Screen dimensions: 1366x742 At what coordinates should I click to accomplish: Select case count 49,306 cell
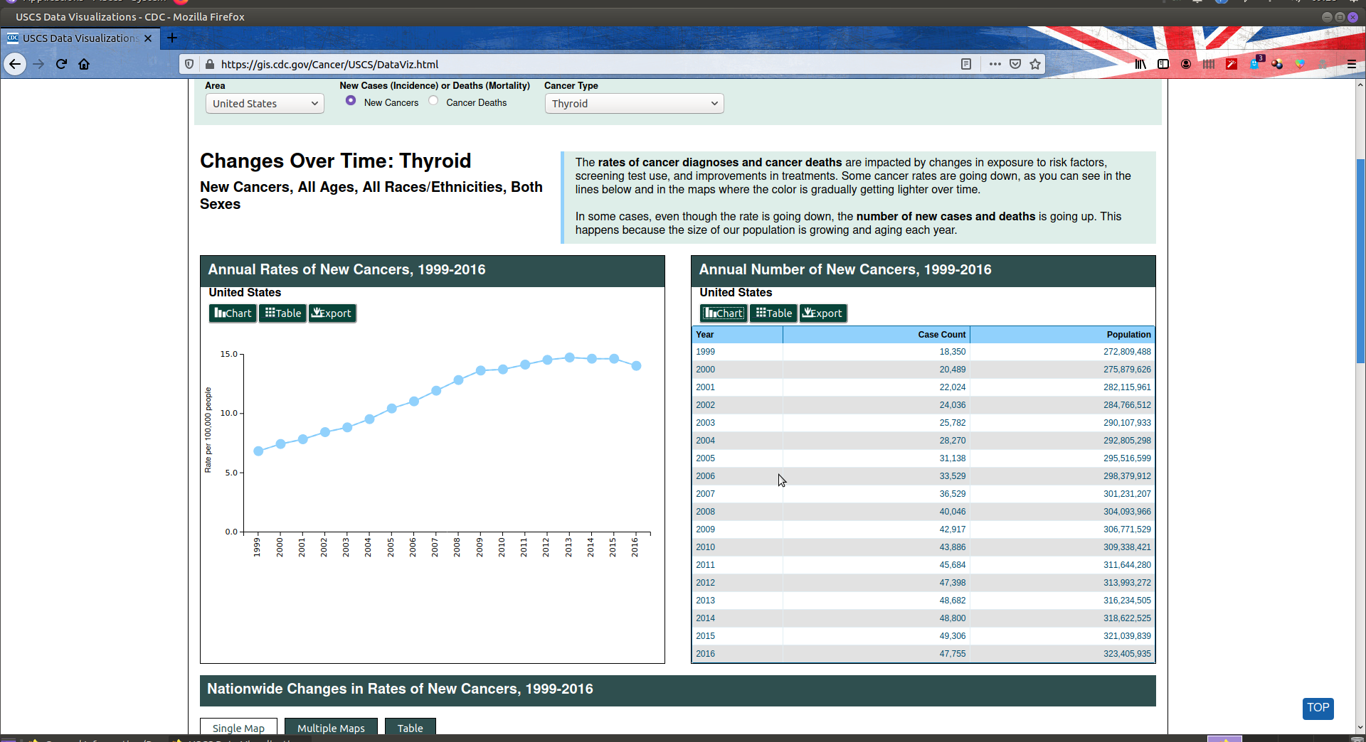[x=877, y=636]
